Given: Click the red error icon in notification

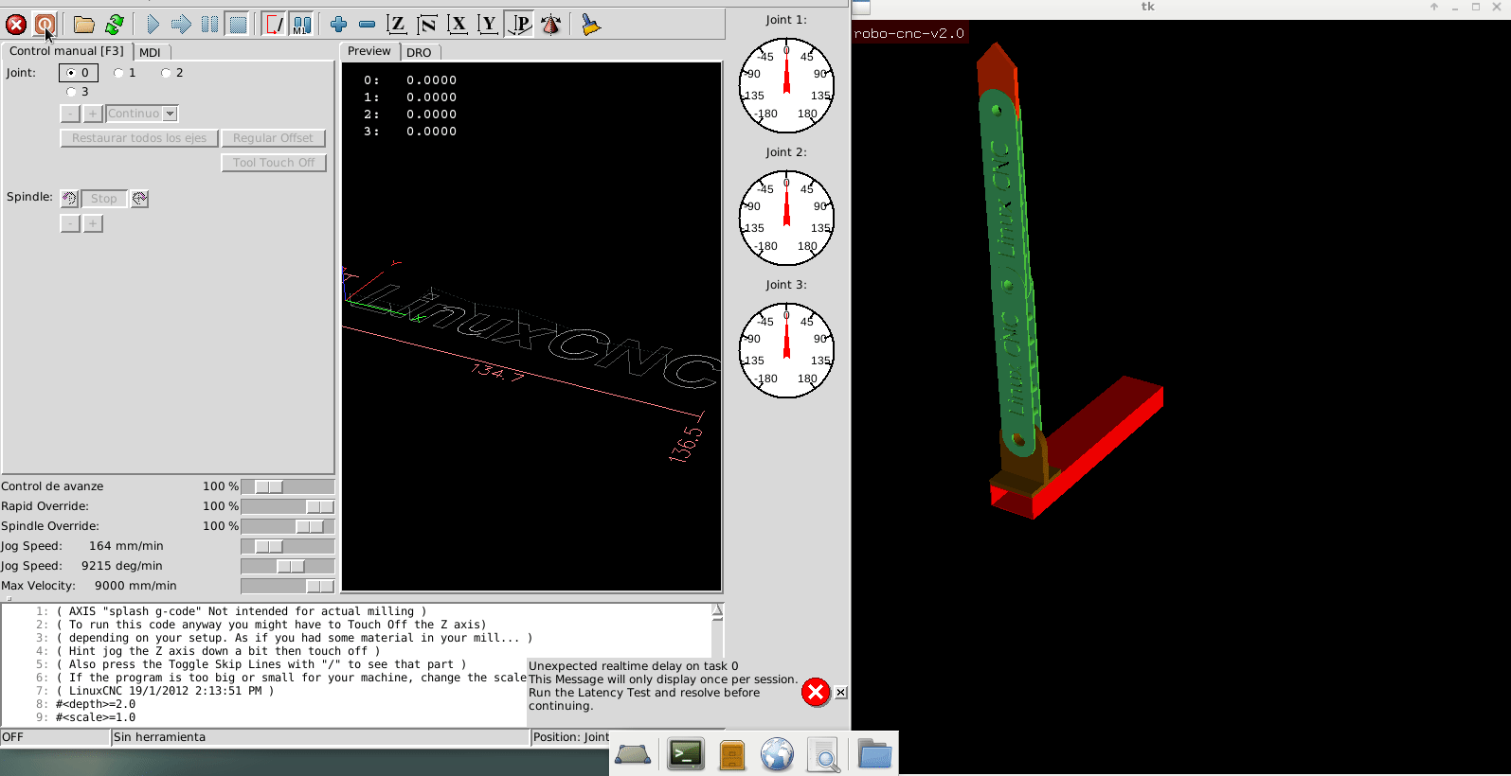Looking at the screenshot, I should pos(815,693).
